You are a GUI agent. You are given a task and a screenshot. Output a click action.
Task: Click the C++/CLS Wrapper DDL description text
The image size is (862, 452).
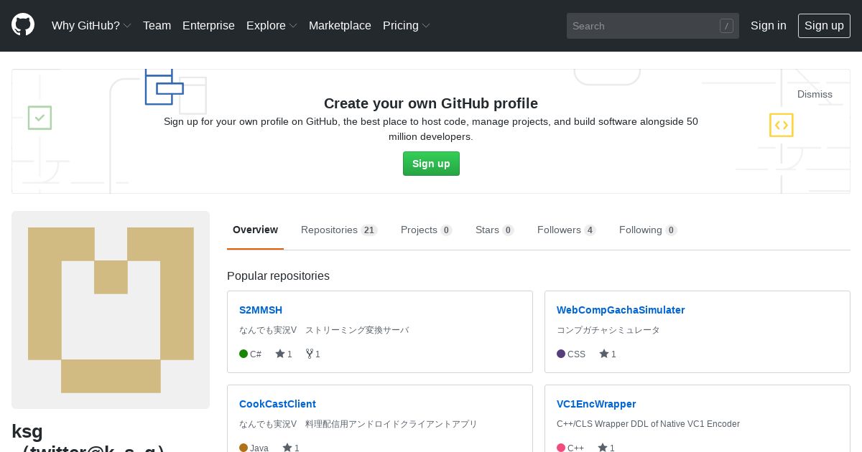click(x=648, y=424)
